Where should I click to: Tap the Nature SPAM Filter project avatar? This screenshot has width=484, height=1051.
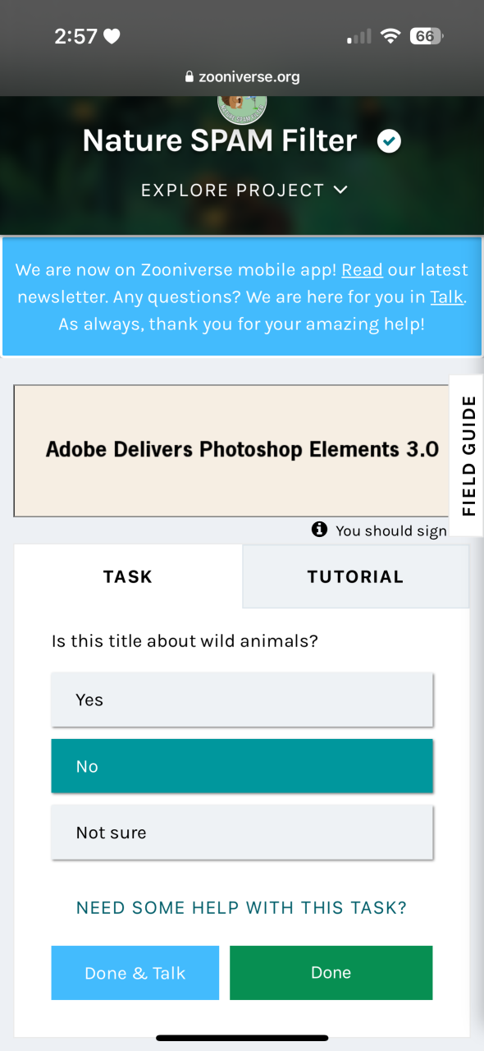242,107
